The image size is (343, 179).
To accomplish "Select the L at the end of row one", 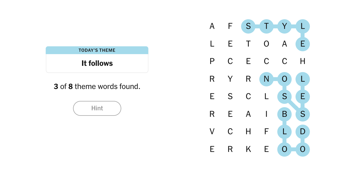I will coord(303,26).
